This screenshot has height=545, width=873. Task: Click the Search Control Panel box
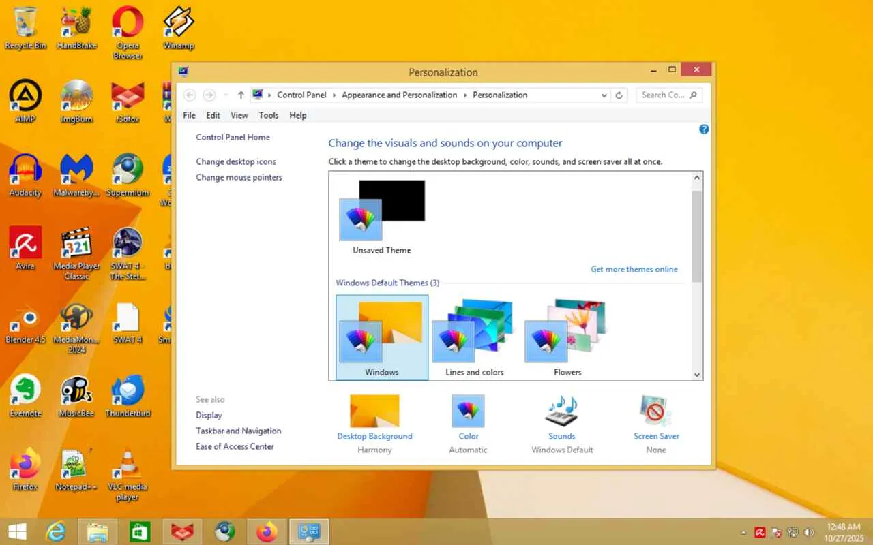tap(669, 95)
